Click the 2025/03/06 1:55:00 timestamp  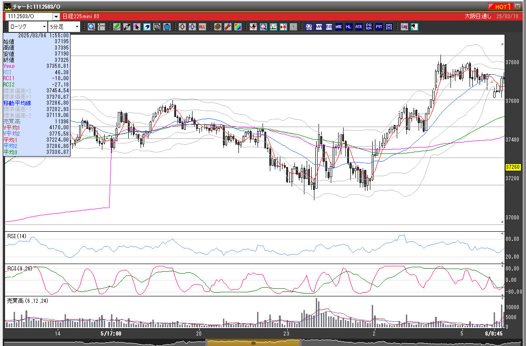pos(43,35)
